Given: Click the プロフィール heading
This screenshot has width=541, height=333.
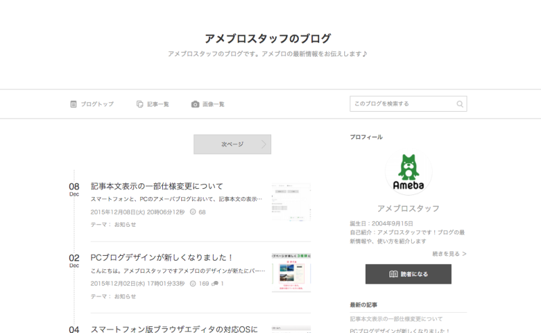Looking at the screenshot, I should [x=366, y=137].
